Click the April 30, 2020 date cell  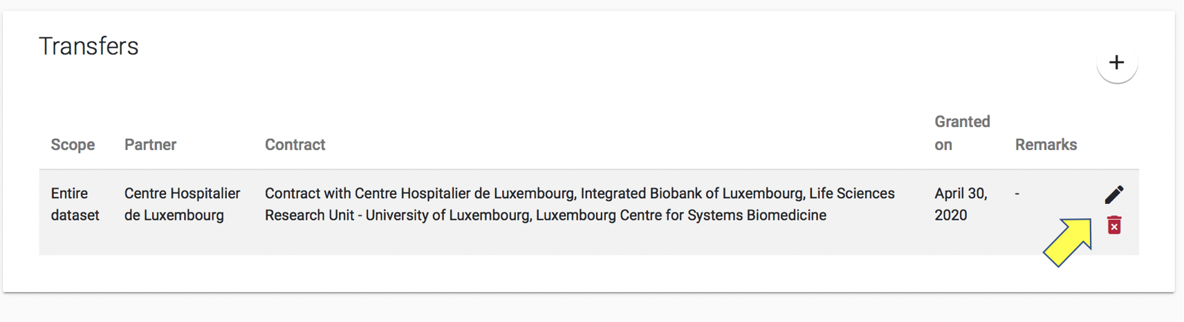[x=961, y=205]
